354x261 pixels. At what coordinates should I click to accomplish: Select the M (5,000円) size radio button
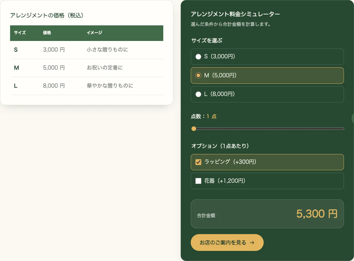(x=198, y=75)
